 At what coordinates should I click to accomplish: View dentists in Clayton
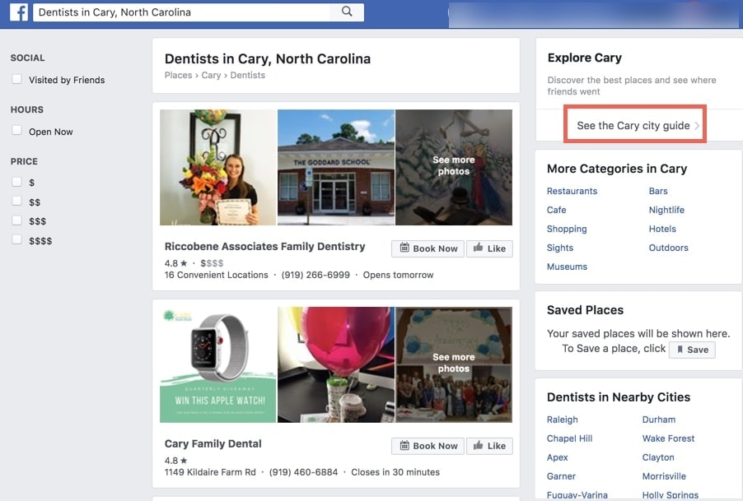pos(658,457)
